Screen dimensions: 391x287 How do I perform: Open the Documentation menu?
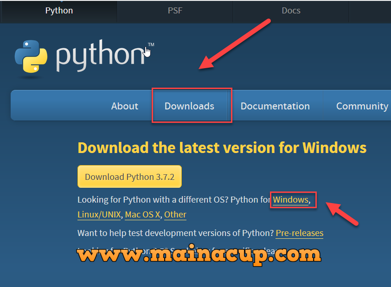coord(275,106)
